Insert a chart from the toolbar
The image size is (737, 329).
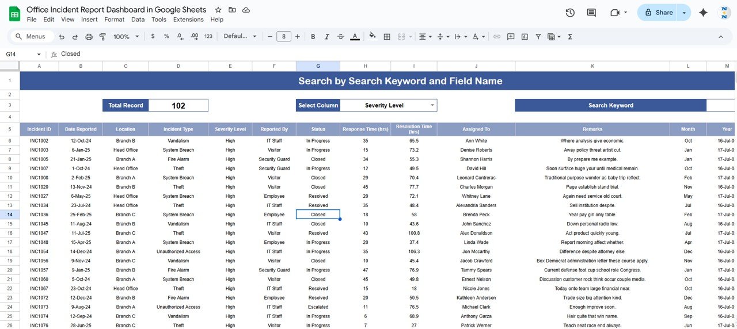[x=525, y=37]
